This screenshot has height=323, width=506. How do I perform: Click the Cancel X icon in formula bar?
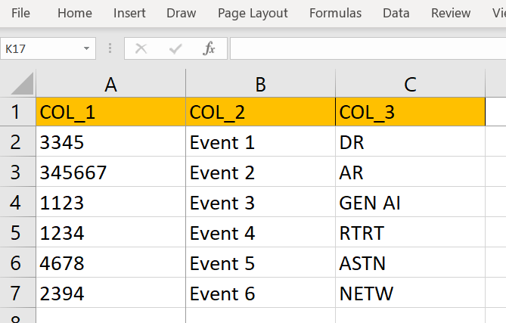click(141, 49)
